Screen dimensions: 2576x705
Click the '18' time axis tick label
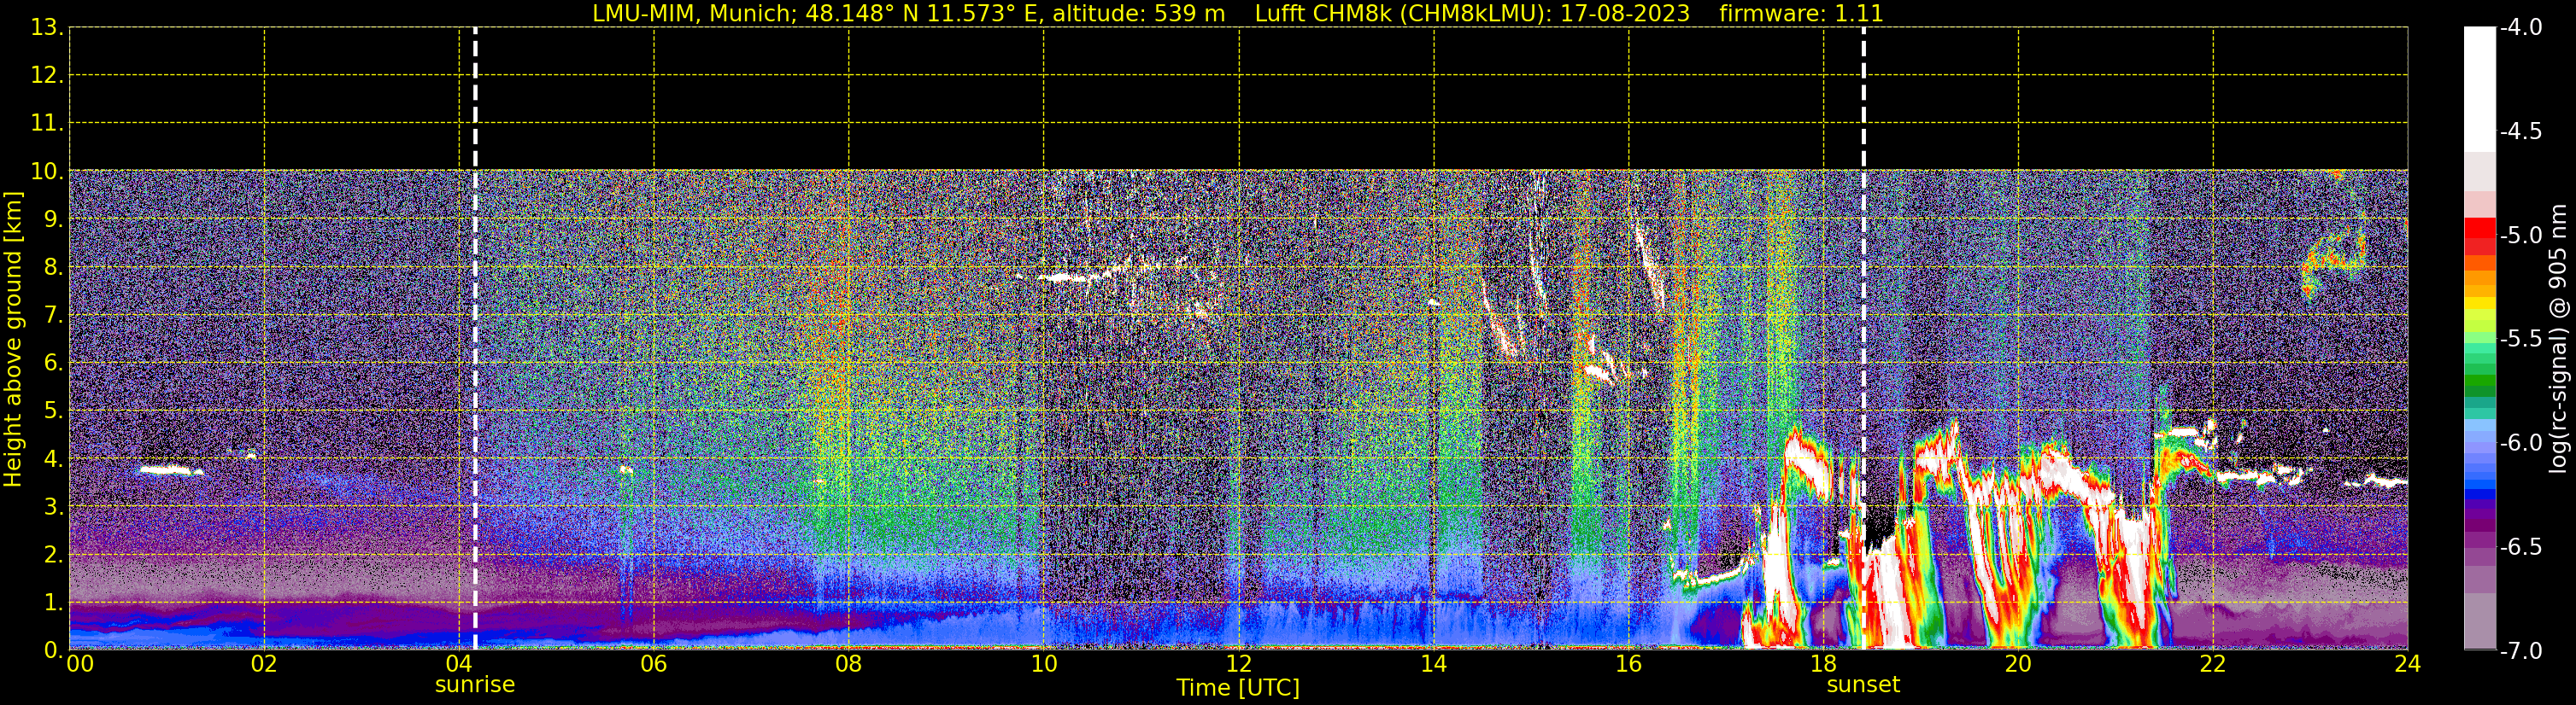(x=1823, y=665)
